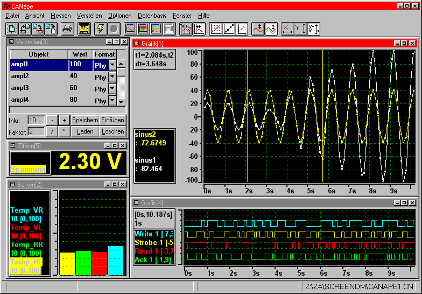
Task: Open format dropdown for ampl1 row
Action: point(112,65)
